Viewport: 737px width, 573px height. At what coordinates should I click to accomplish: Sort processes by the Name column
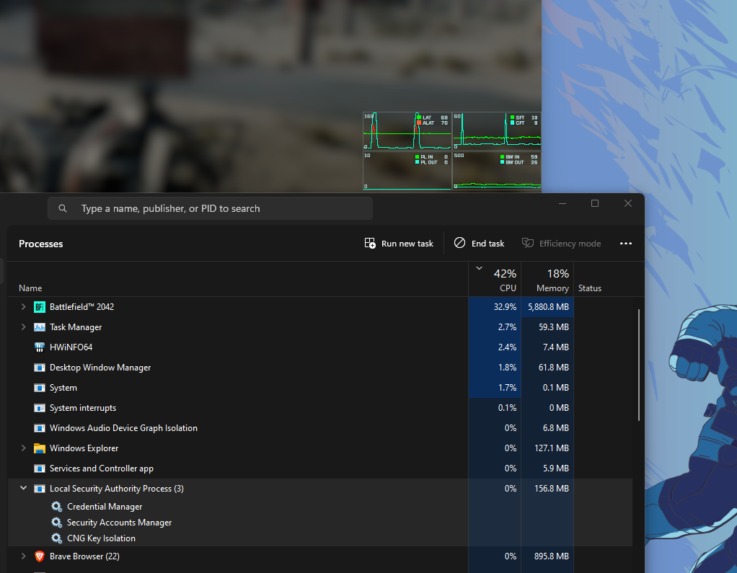tap(238, 280)
